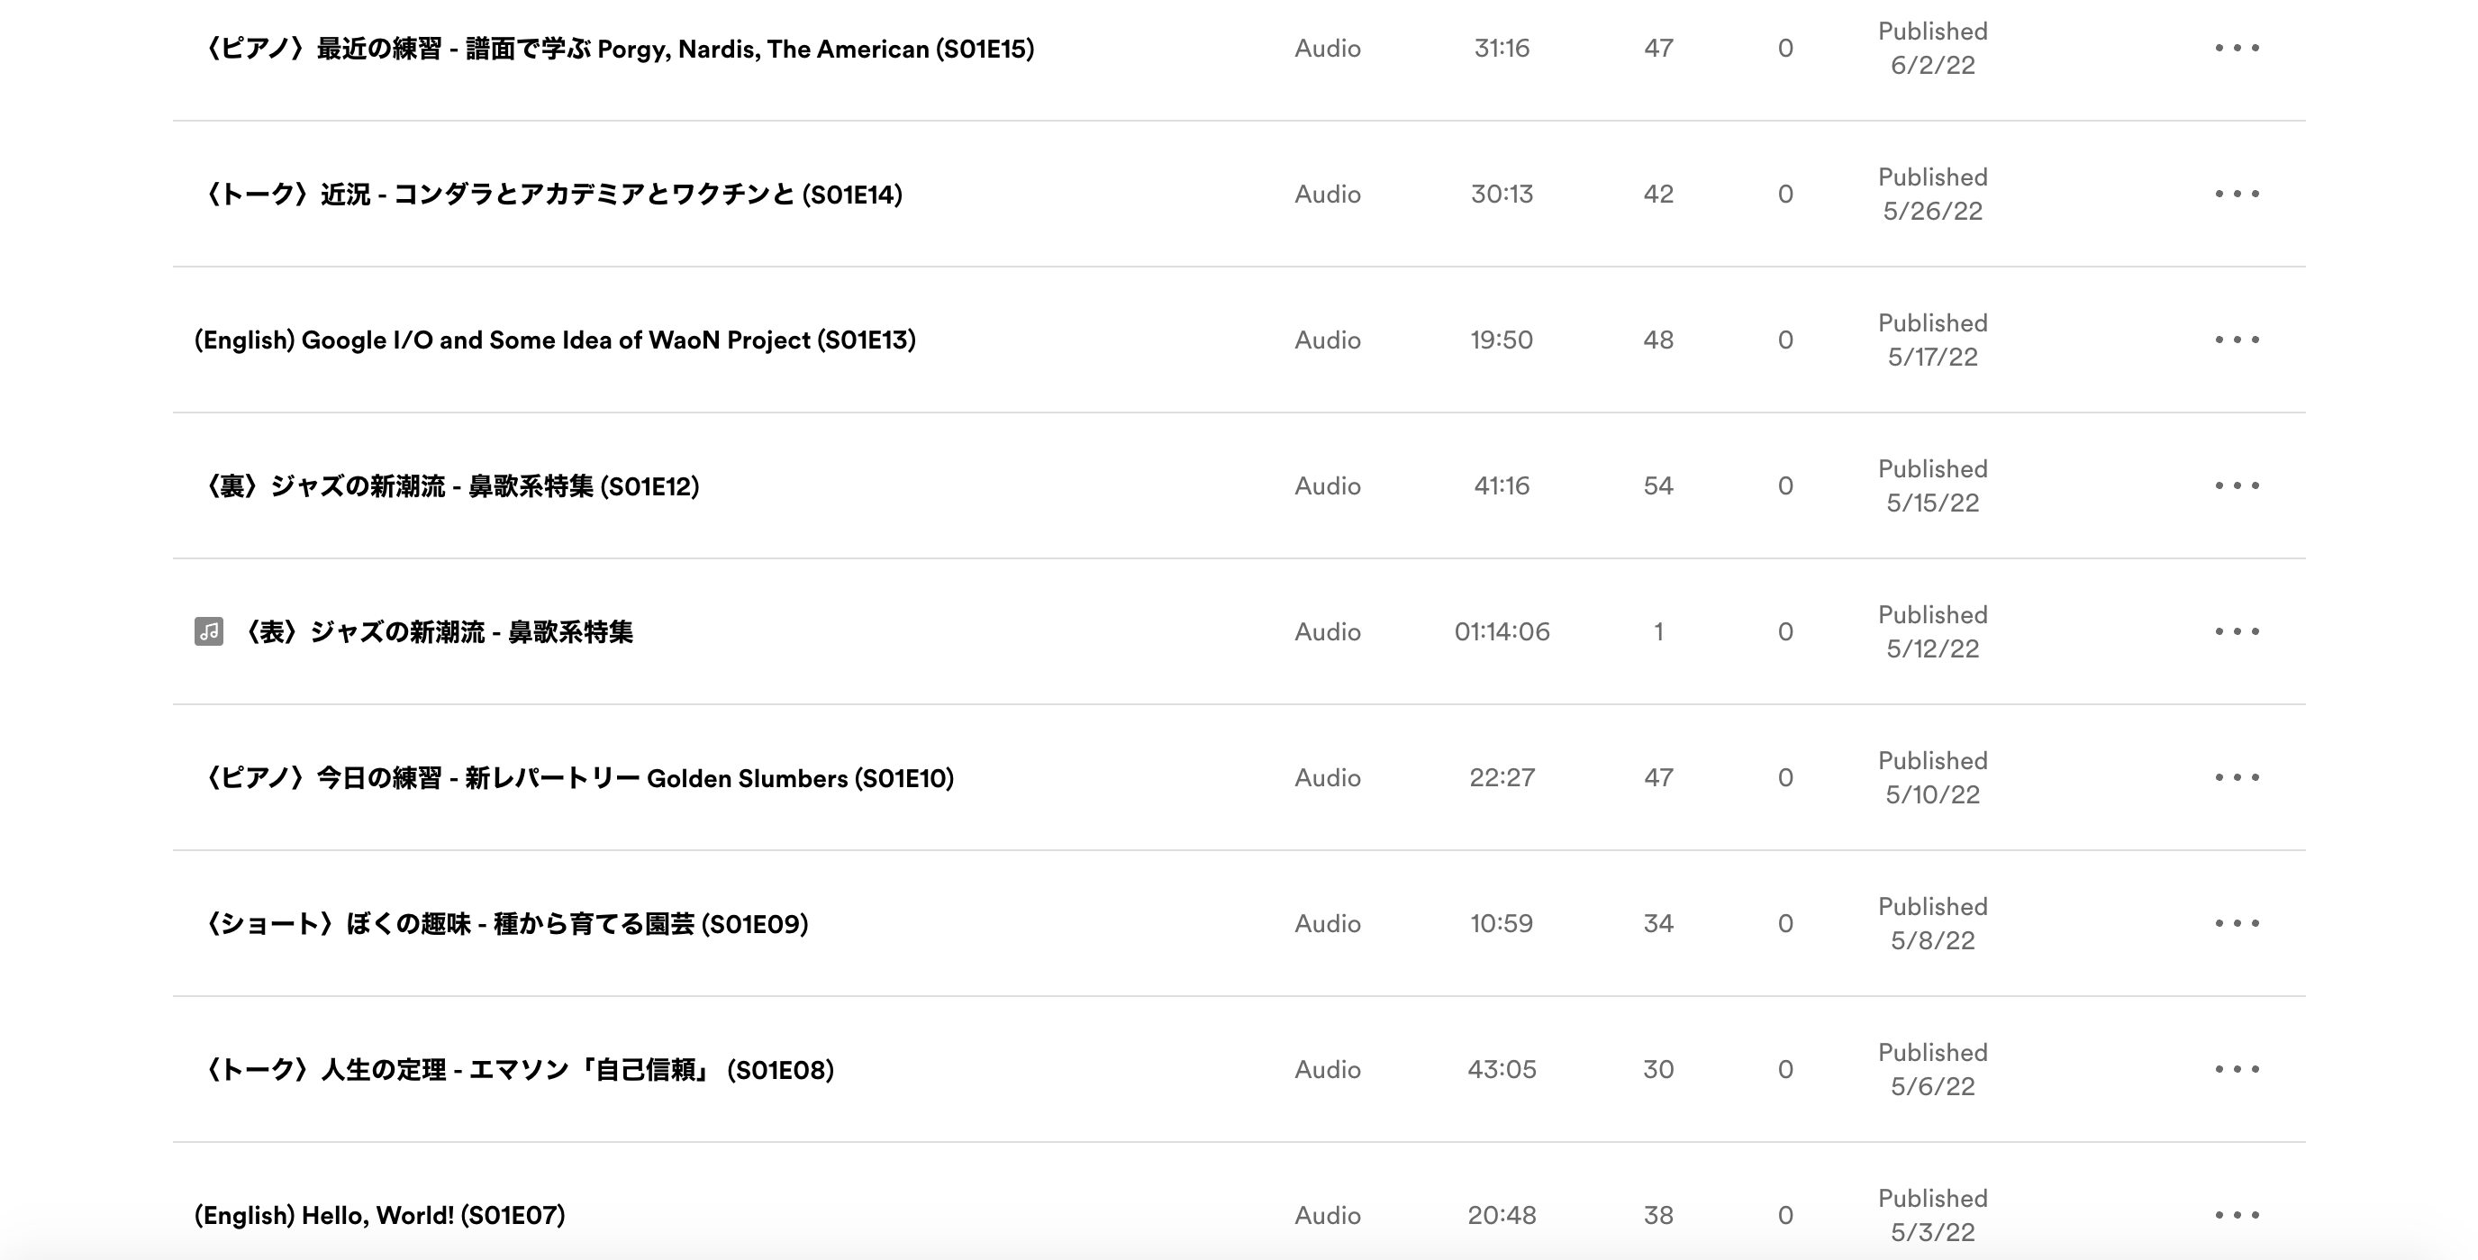Open エマソン「自己信頼」 episode S01E08
Image resolution: width=2478 pixels, height=1260 pixels.
tap(514, 1070)
